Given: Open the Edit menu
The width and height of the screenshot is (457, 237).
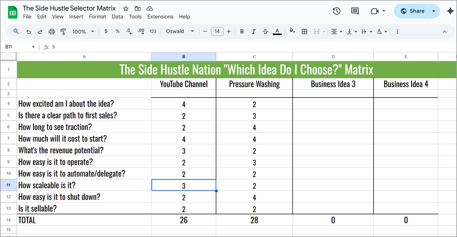Looking at the screenshot, I should (x=42, y=17).
